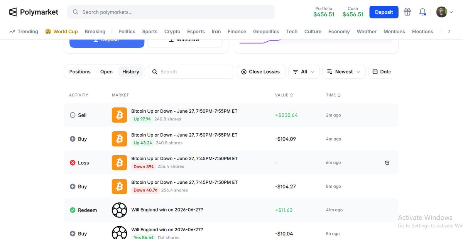Click the Polymarket logo
The width and height of the screenshot is (463, 239).
34,12
